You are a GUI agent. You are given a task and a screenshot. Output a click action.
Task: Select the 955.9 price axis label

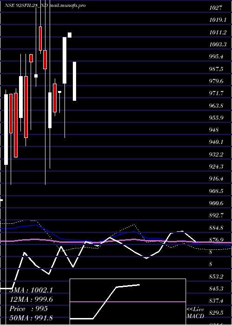pyautogui.click(x=216, y=118)
